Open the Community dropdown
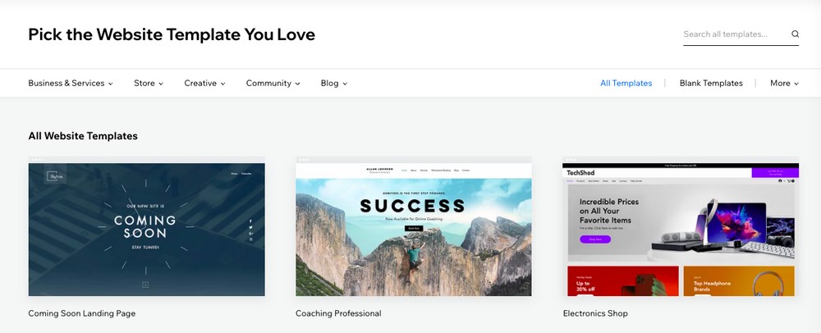Viewport: 821px width, 333px height. point(273,83)
